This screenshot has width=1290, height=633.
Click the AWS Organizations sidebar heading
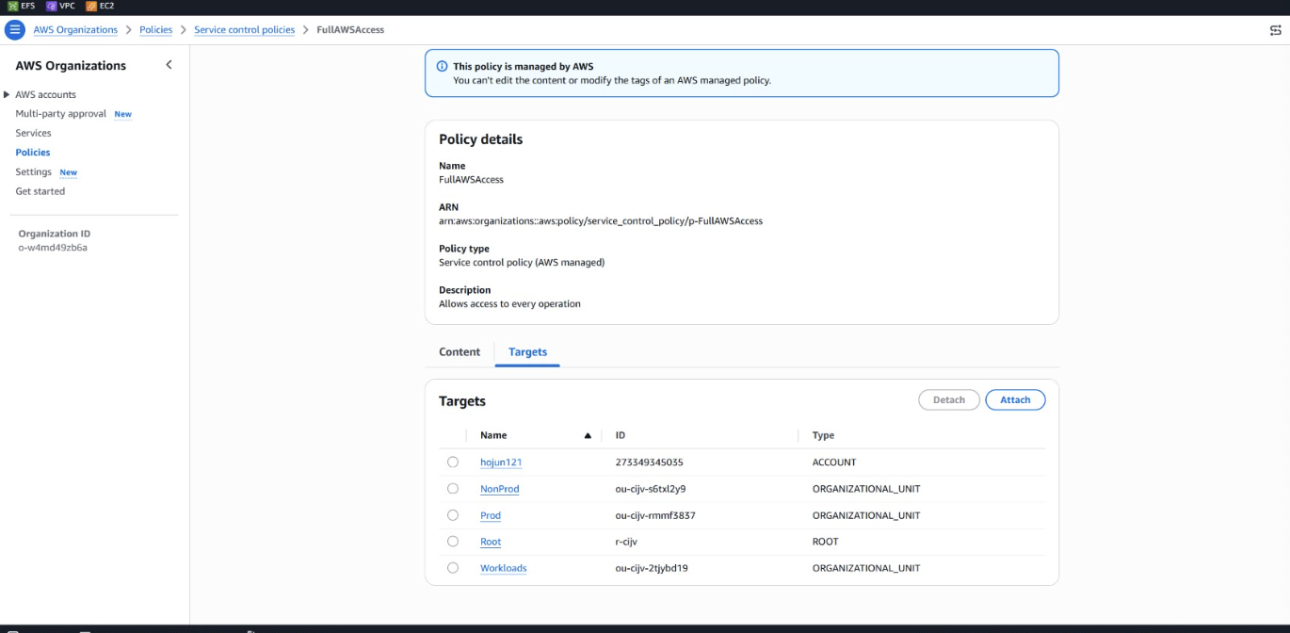[x=71, y=65]
